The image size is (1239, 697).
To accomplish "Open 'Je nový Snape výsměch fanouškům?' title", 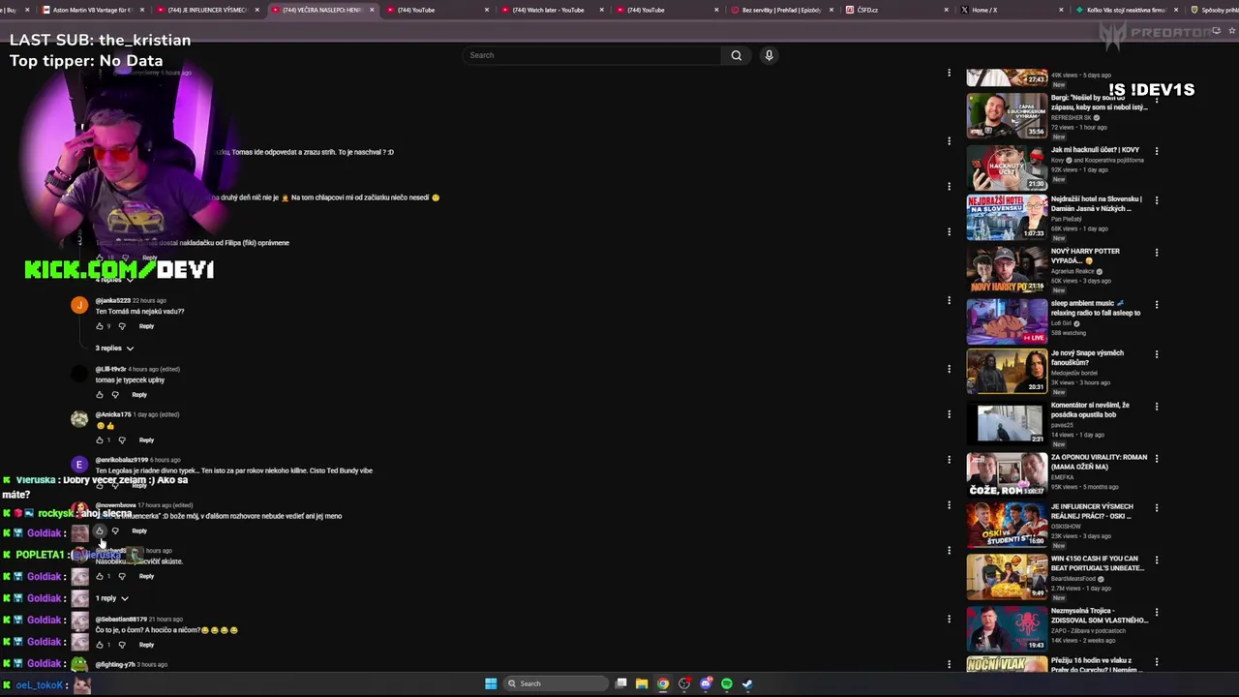I will 1087,357.
